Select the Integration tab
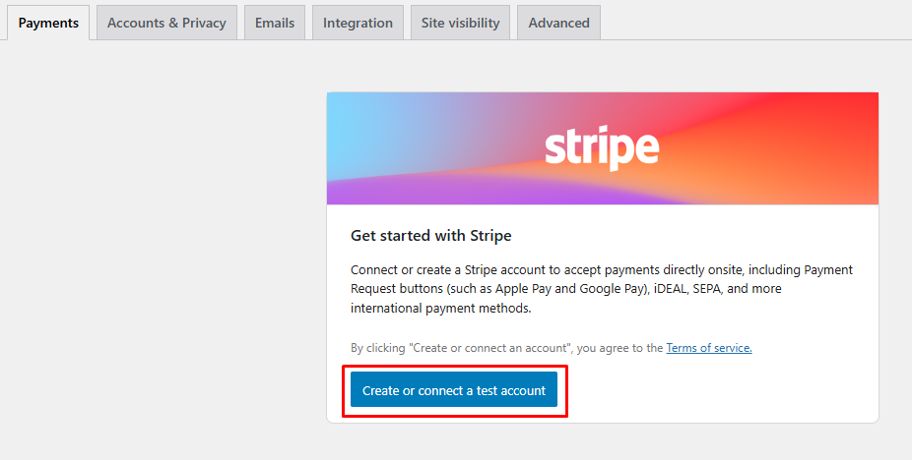Screen dimensions: 912x460 tap(358, 23)
